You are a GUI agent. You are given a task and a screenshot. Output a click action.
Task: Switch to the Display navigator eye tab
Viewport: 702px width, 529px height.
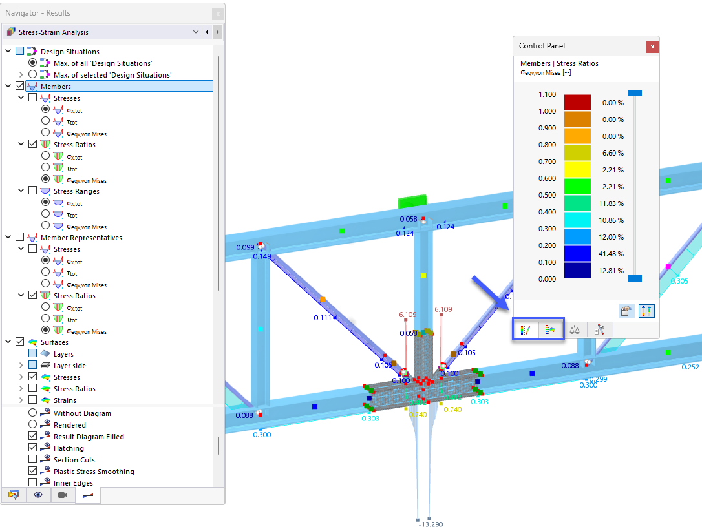click(37, 495)
